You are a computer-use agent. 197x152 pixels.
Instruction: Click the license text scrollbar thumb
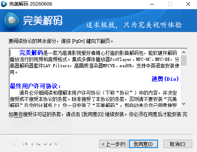(x=184, y=60)
